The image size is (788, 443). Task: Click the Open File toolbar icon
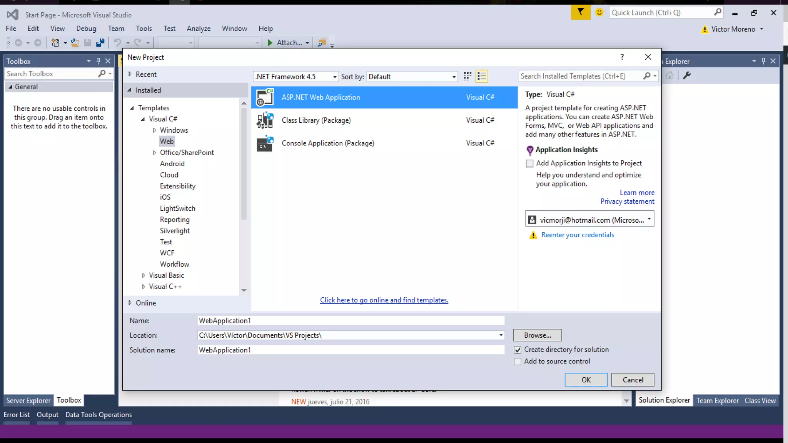pos(75,43)
